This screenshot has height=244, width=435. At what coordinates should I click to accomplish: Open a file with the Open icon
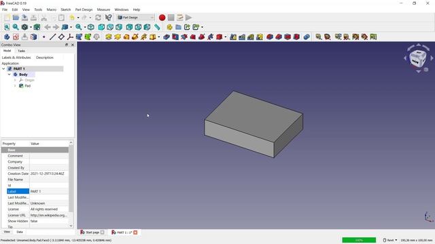[x=16, y=18]
